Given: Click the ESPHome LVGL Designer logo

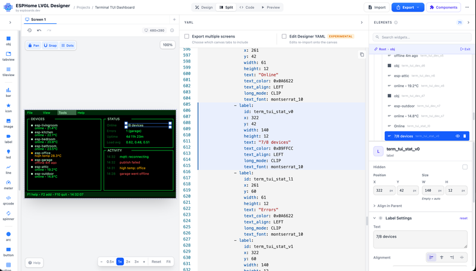Looking at the screenshot, I should tap(8, 7).
